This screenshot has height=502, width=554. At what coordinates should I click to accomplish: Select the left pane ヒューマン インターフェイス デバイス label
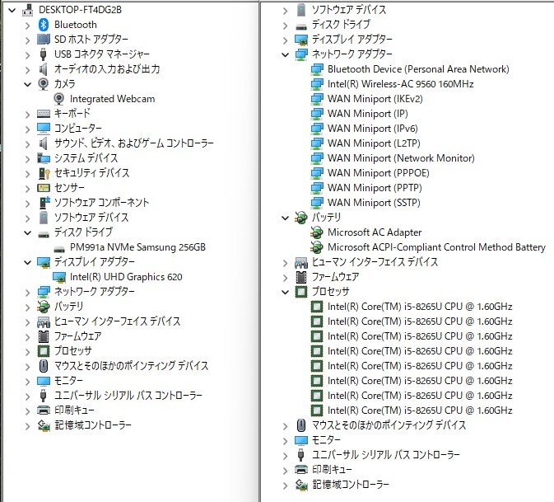pyautogui.click(x=117, y=321)
